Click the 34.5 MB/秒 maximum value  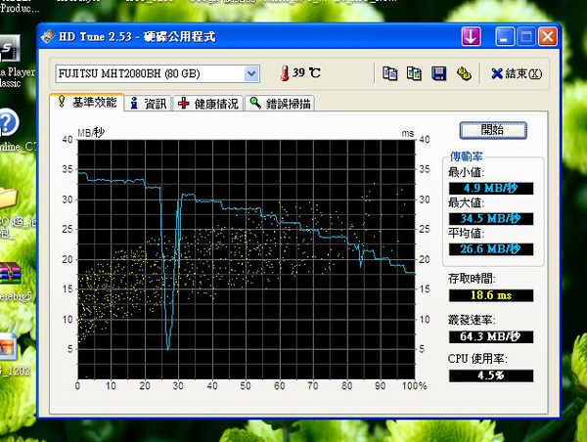(x=491, y=219)
